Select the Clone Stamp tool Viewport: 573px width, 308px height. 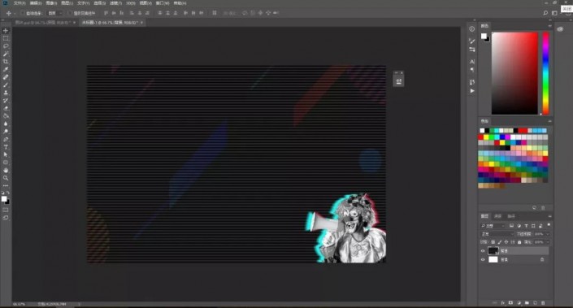tap(6, 93)
